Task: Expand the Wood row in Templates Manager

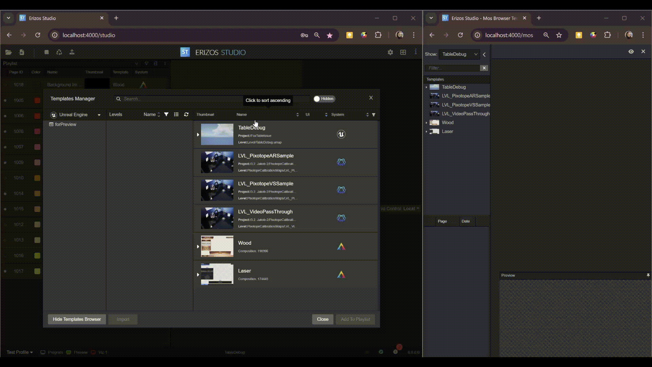Action: click(198, 246)
